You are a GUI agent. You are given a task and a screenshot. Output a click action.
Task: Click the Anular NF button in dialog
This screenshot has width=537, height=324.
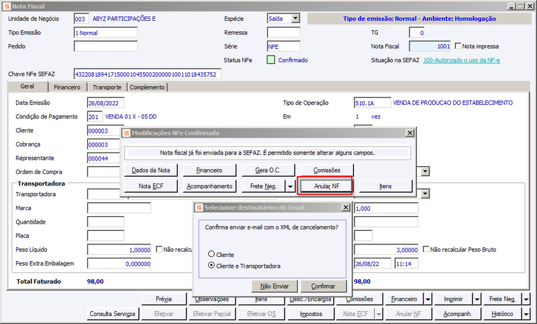click(x=327, y=186)
